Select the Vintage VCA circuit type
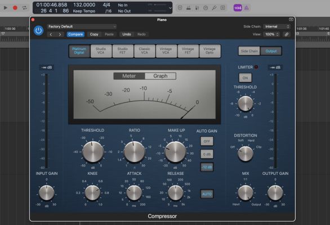The image size is (330, 225). [x=166, y=51]
